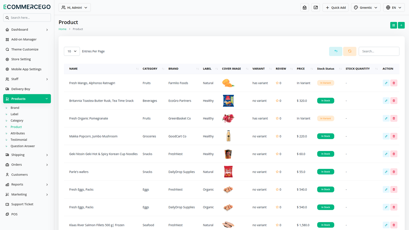Click the blue back arrow button
This screenshot has height=230, width=409.
pyautogui.click(x=336, y=51)
